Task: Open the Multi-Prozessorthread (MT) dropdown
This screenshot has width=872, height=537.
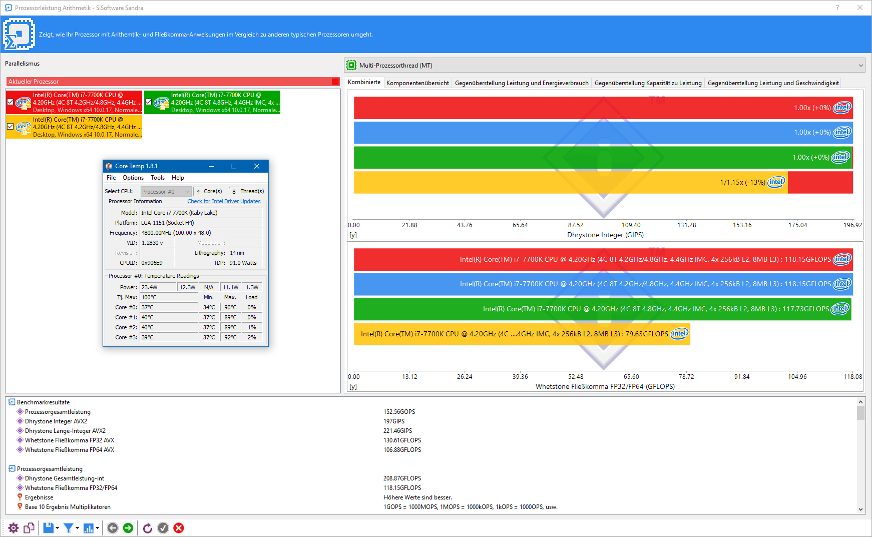Action: pos(604,65)
